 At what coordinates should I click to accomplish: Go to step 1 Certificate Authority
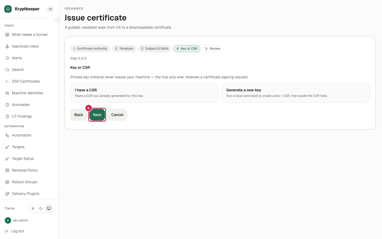point(90,49)
